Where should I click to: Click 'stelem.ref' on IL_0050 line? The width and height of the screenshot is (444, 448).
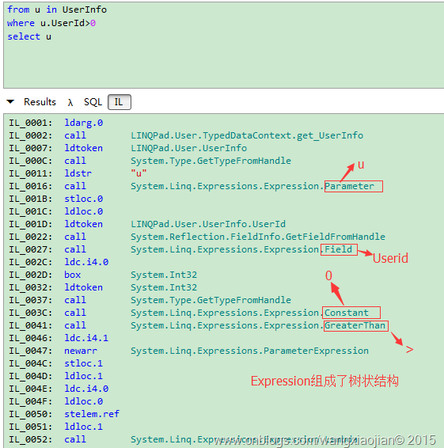[92, 414]
